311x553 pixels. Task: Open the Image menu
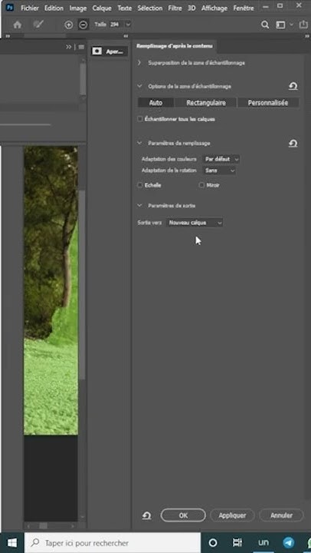click(x=78, y=8)
